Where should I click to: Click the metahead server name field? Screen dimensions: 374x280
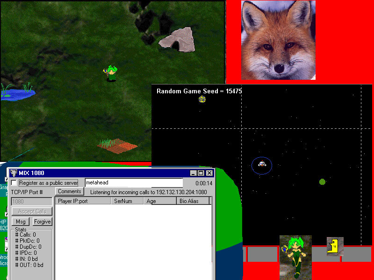point(134,182)
